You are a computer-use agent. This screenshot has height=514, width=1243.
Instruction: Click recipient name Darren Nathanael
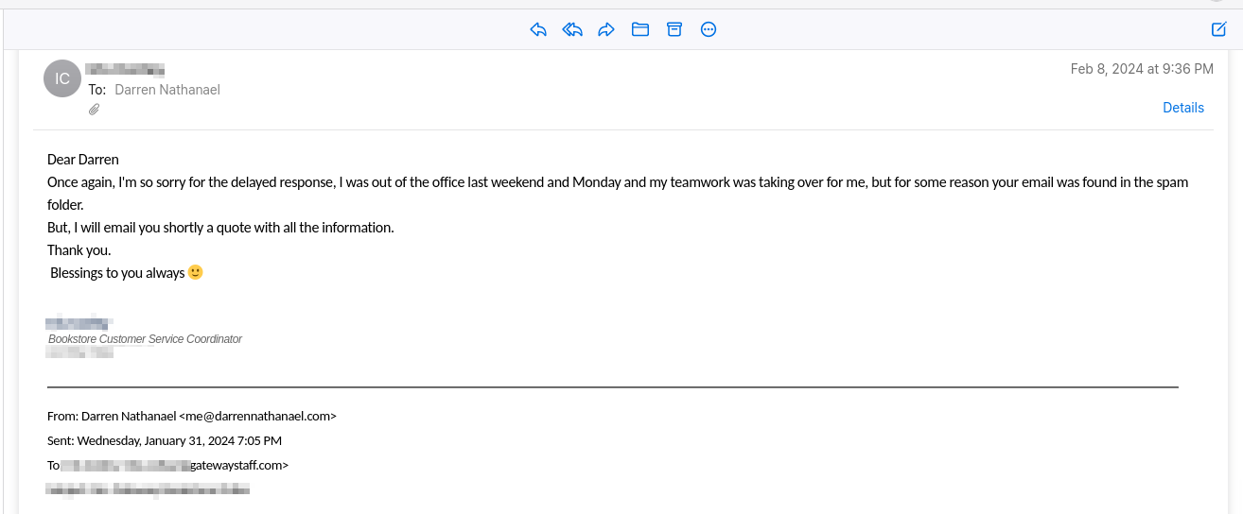(x=167, y=90)
